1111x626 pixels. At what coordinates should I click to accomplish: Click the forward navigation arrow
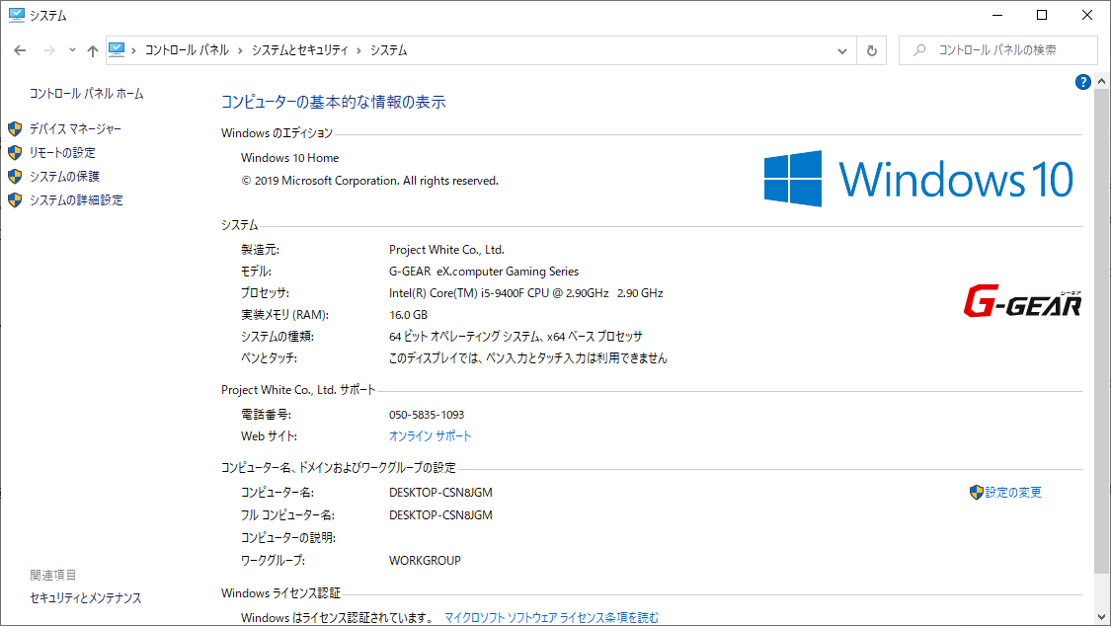click(x=49, y=50)
